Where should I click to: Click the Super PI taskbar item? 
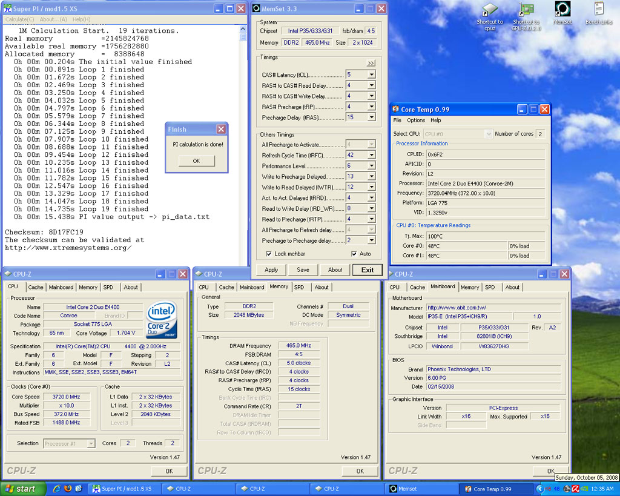click(126, 489)
